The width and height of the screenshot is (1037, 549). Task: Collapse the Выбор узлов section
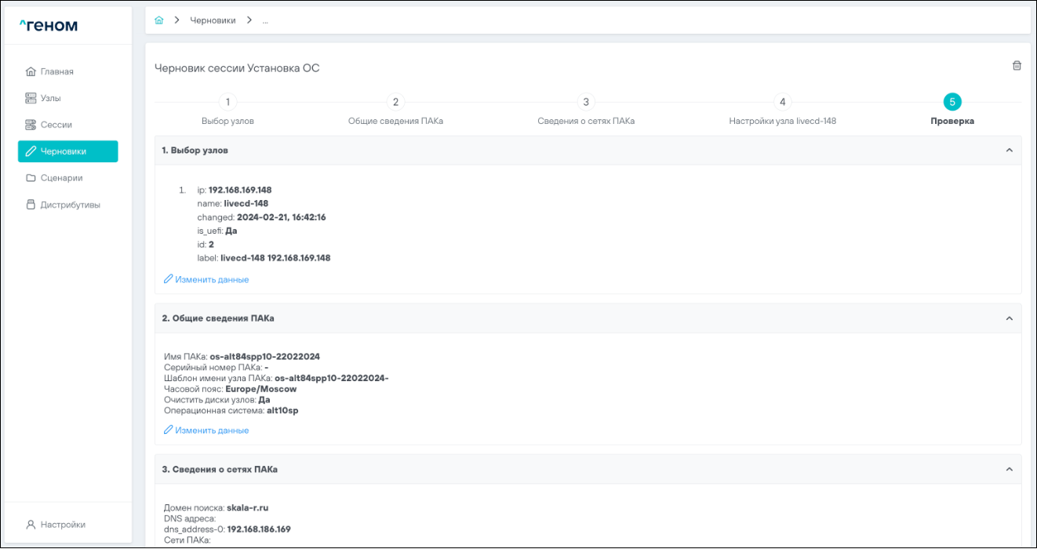(1009, 151)
